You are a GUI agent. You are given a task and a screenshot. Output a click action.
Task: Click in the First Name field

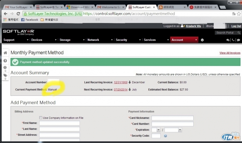pos(59,123)
